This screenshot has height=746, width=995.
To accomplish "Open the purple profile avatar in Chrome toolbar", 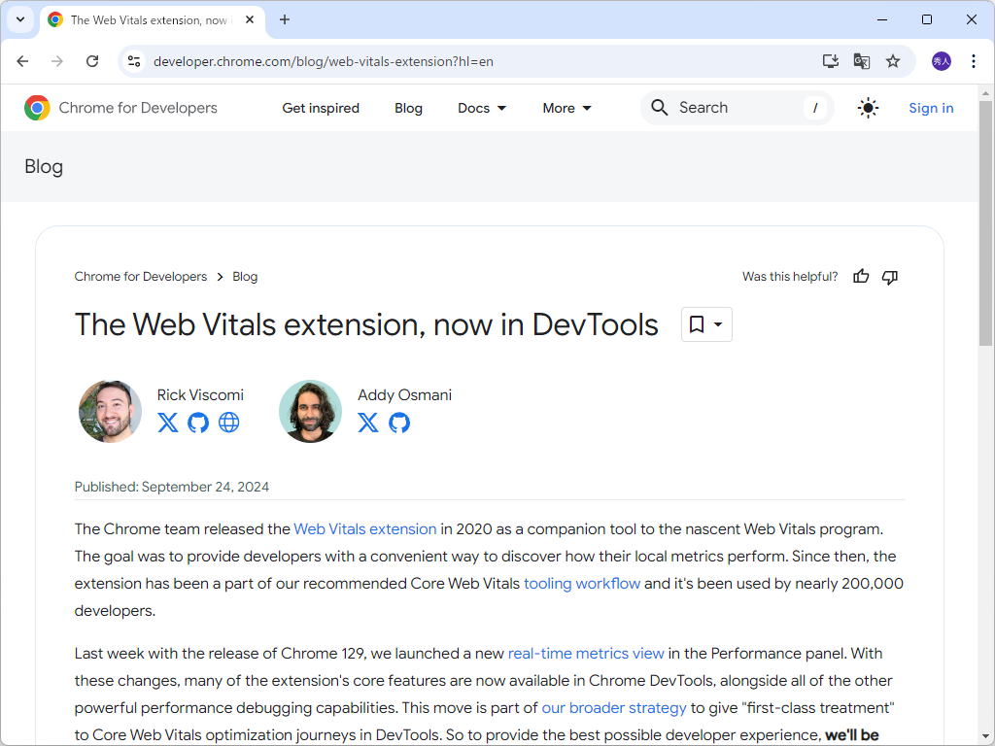I will tap(940, 60).
